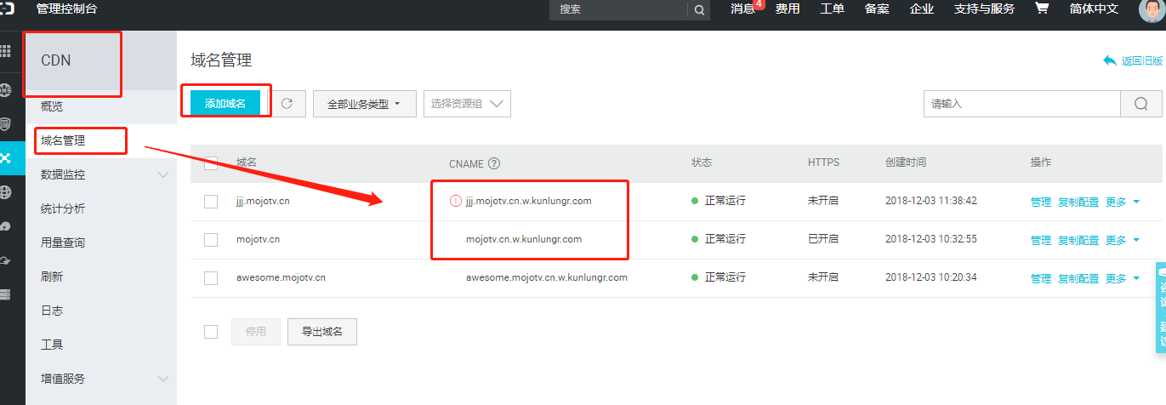
Task: Click the CNAME help question-mark icon
Action: tap(494, 163)
